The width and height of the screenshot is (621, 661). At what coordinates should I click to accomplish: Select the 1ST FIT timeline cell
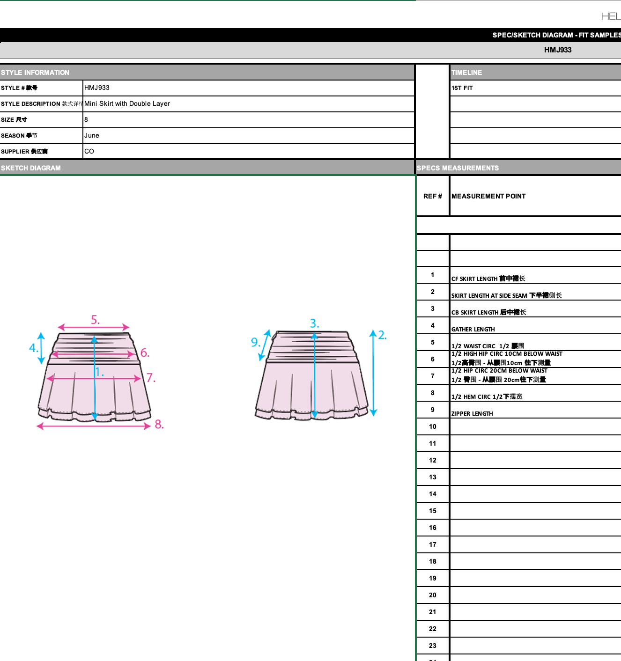click(536, 88)
